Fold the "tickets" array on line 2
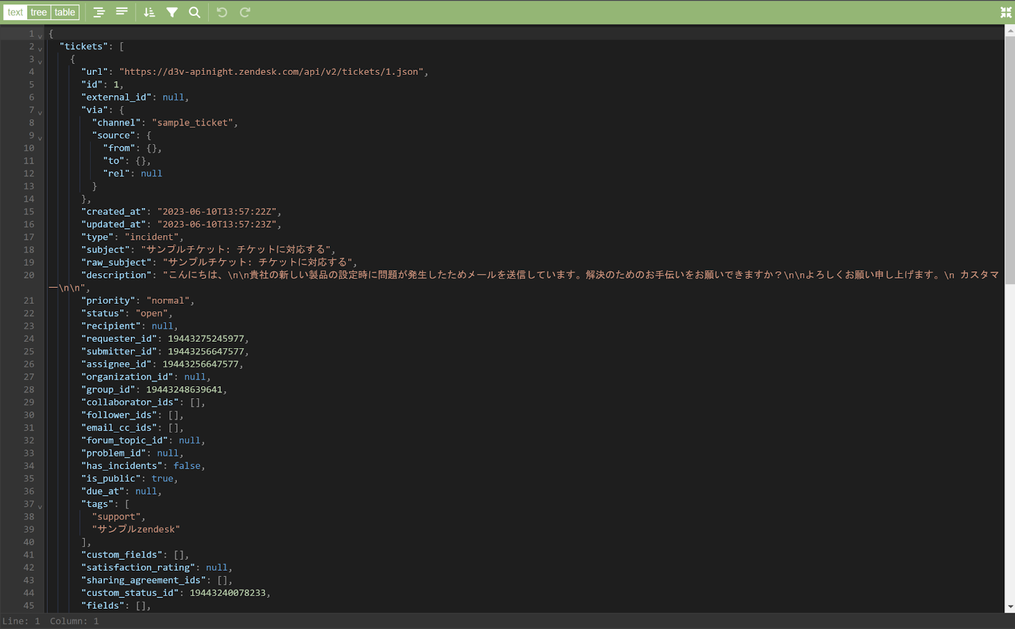 pyautogui.click(x=40, y=49)
